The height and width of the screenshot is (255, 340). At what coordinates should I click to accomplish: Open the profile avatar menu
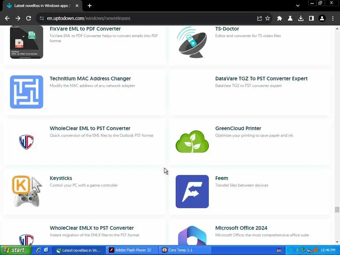(322, 19)
